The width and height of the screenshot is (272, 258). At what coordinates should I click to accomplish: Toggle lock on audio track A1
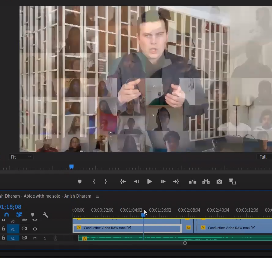[x=3, y=238]
